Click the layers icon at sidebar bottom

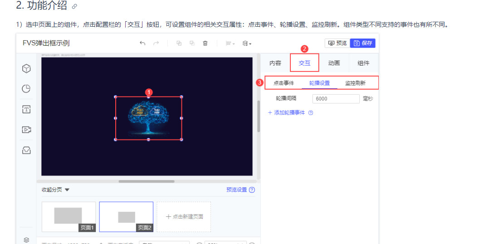click(x=27, y=239)
